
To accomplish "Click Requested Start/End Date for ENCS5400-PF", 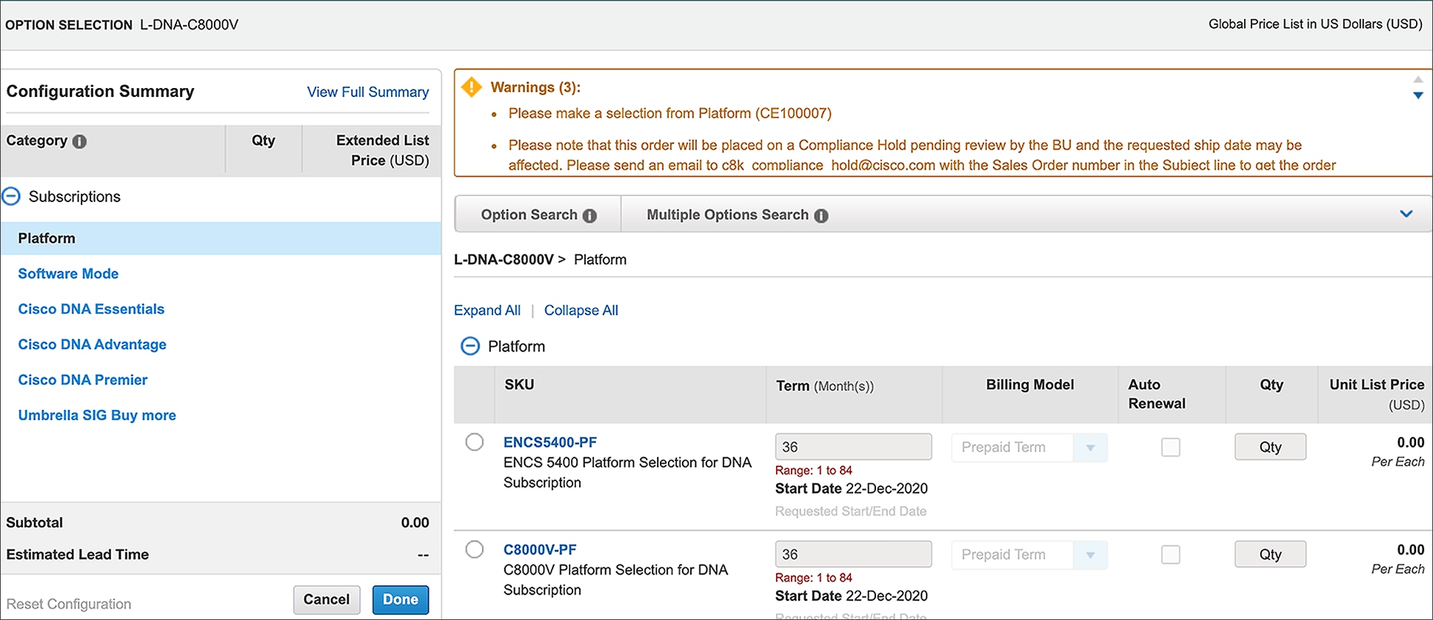I will tap(851, 511).
